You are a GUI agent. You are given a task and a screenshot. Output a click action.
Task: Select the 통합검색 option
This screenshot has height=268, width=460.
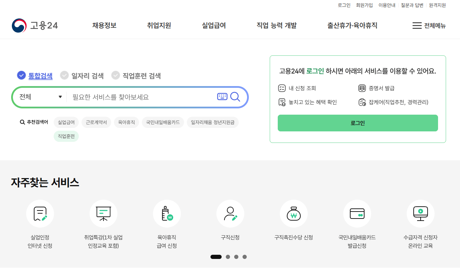coord(34,76)
